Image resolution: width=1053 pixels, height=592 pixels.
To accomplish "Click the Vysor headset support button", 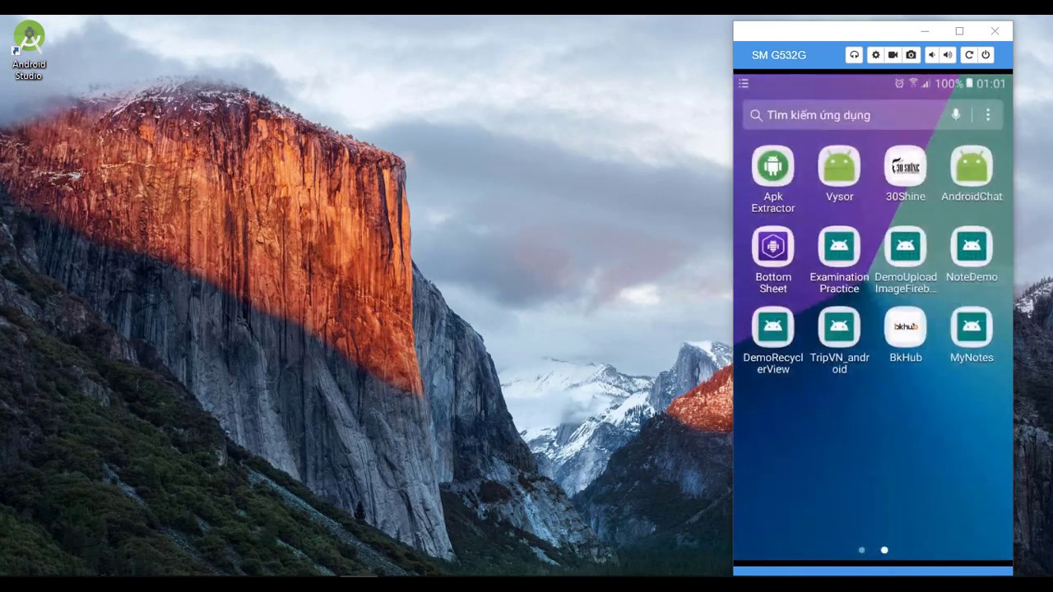I will coord(854,55).
